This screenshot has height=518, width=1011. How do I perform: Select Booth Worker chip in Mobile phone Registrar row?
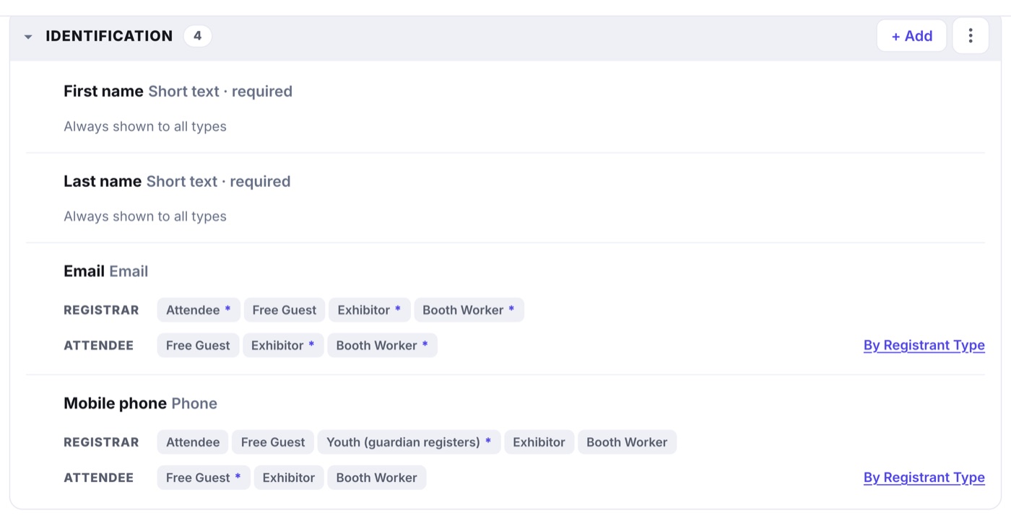(x=627, y=442)
